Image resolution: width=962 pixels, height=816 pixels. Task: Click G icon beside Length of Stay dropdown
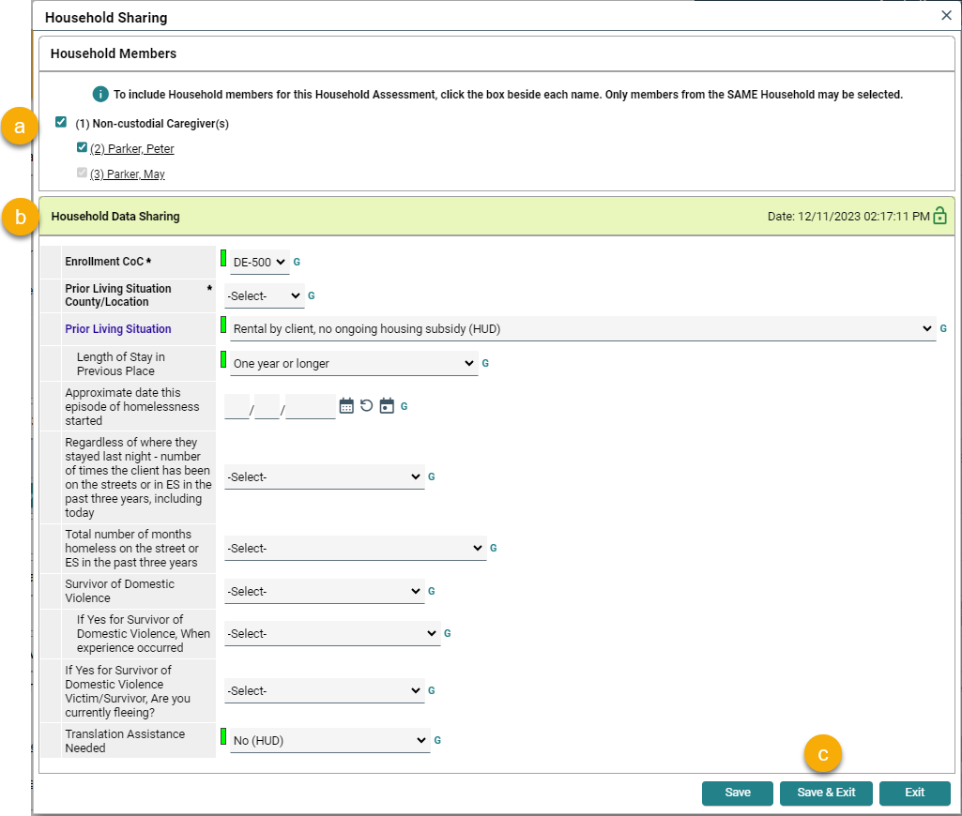[485, 363]
